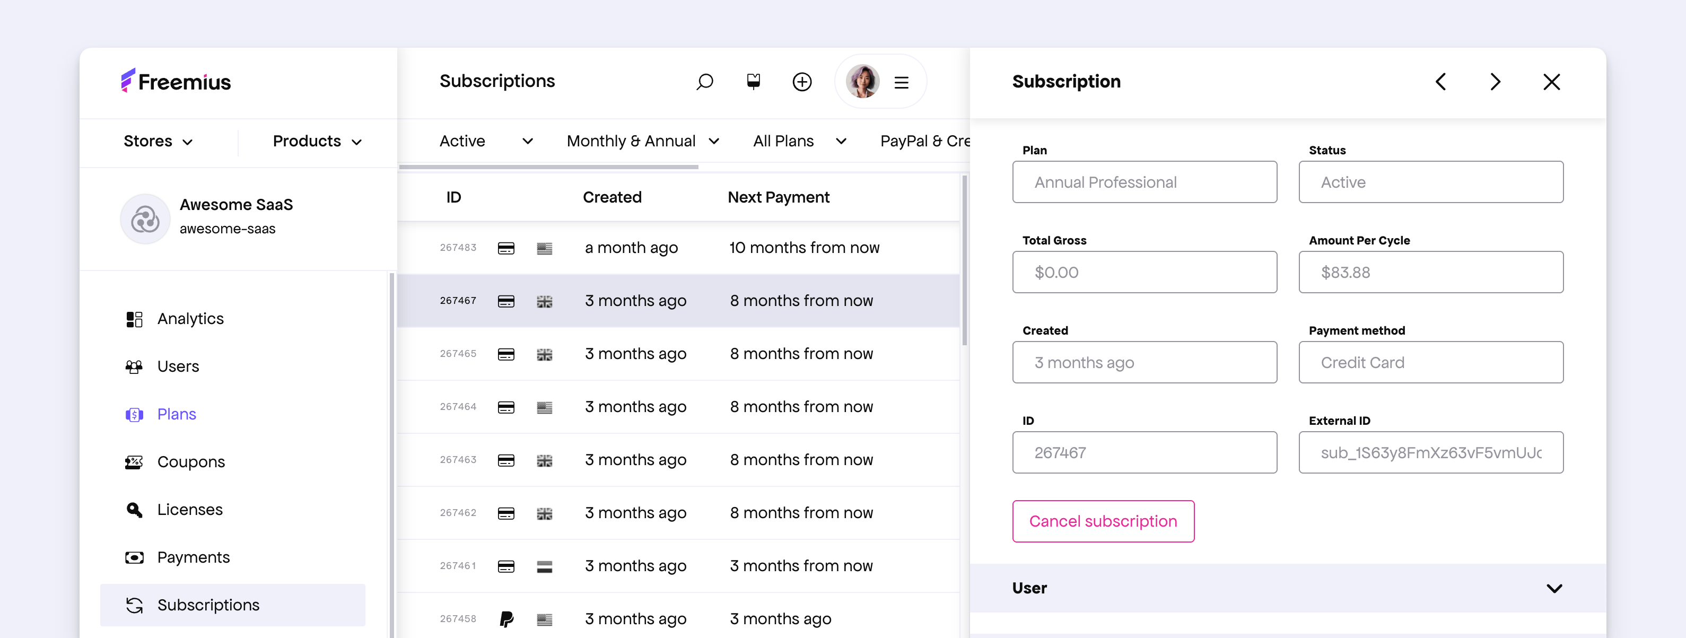Open the Products dropdown
Image resolution: width=1686 pixels, height=638 pixels.
point(318,142)
